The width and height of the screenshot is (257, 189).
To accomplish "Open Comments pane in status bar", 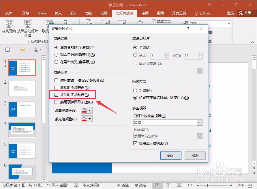I will pyautogui.click(x=140, y=185).
